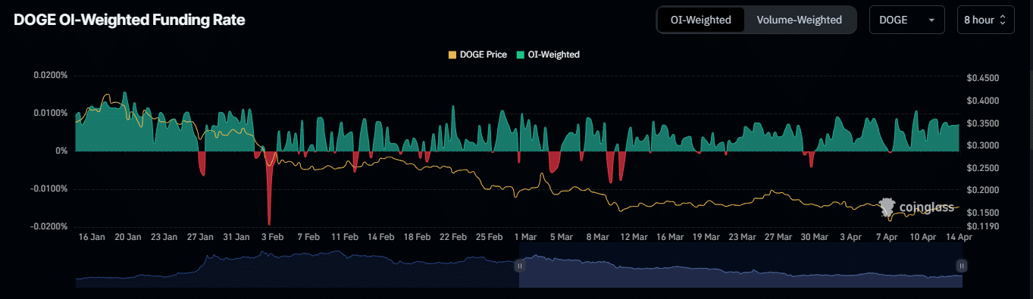Viewport: 1033px width, 299px height.
Task: Click the 12 Mar date label
Action: tap(634, 237)
